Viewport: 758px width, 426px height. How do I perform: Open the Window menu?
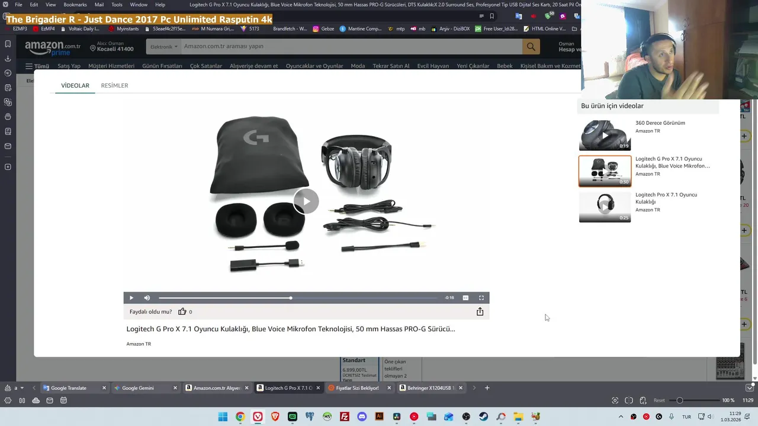point(139,5)
